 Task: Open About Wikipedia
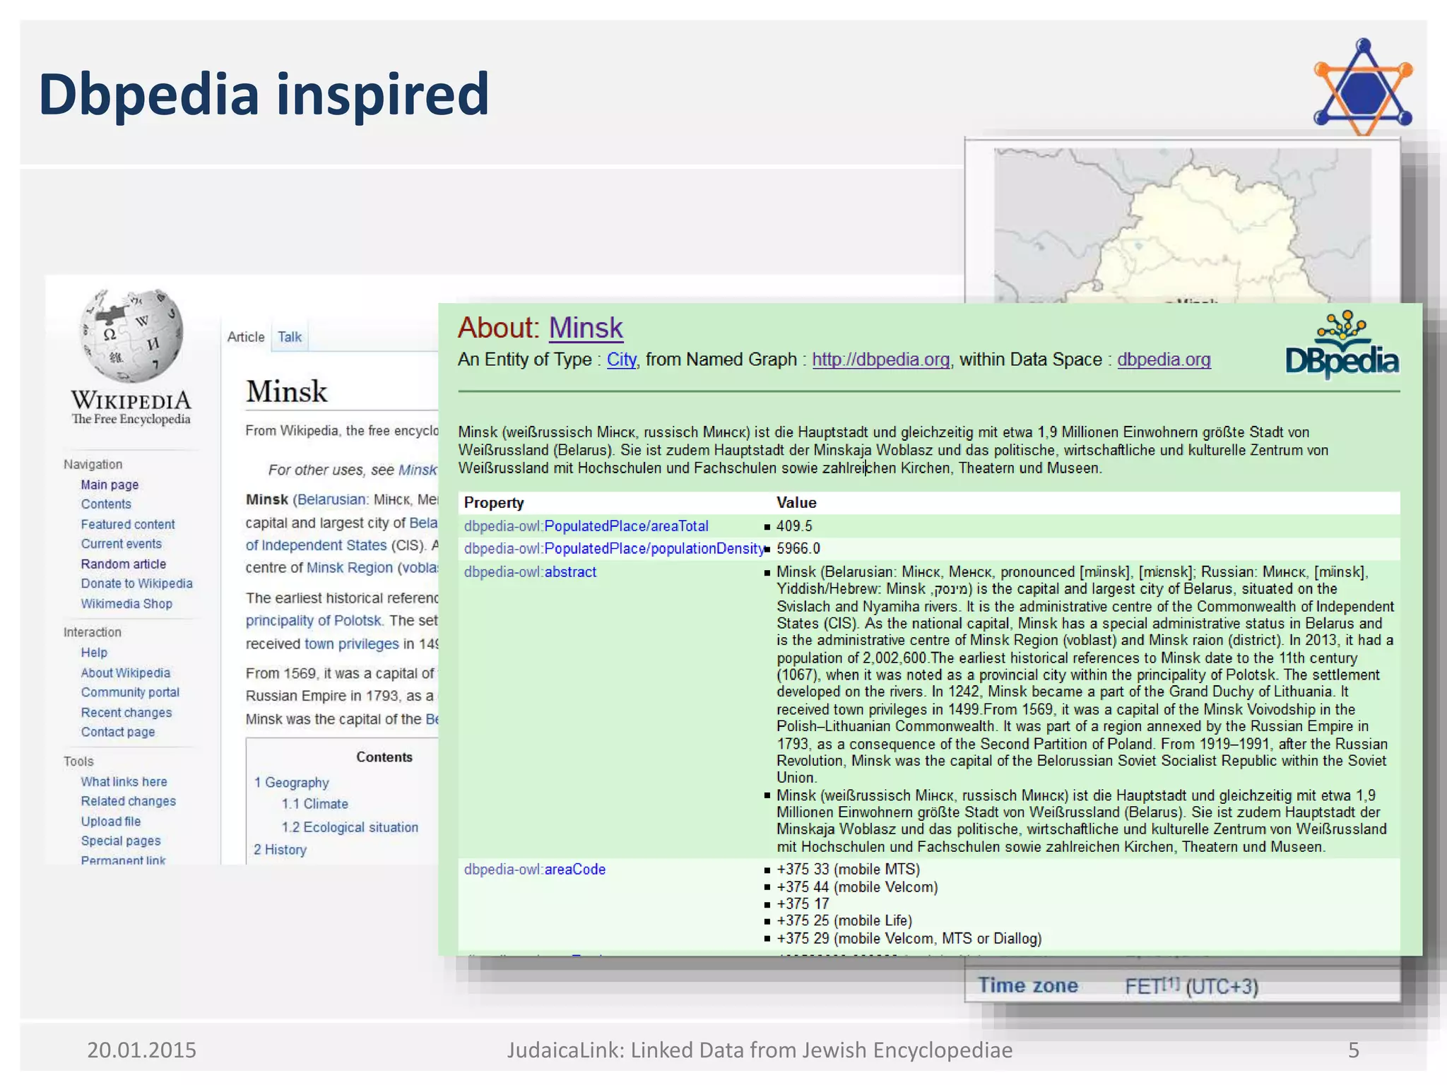pyautogui.click(x=126, y=672)
